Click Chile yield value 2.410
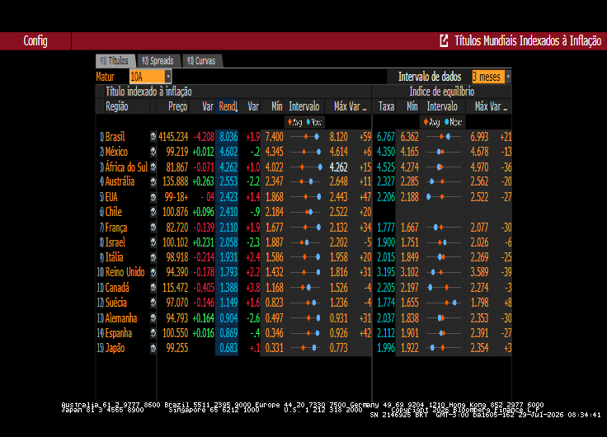This screenshot has height=437, width=607. (228, 212)
